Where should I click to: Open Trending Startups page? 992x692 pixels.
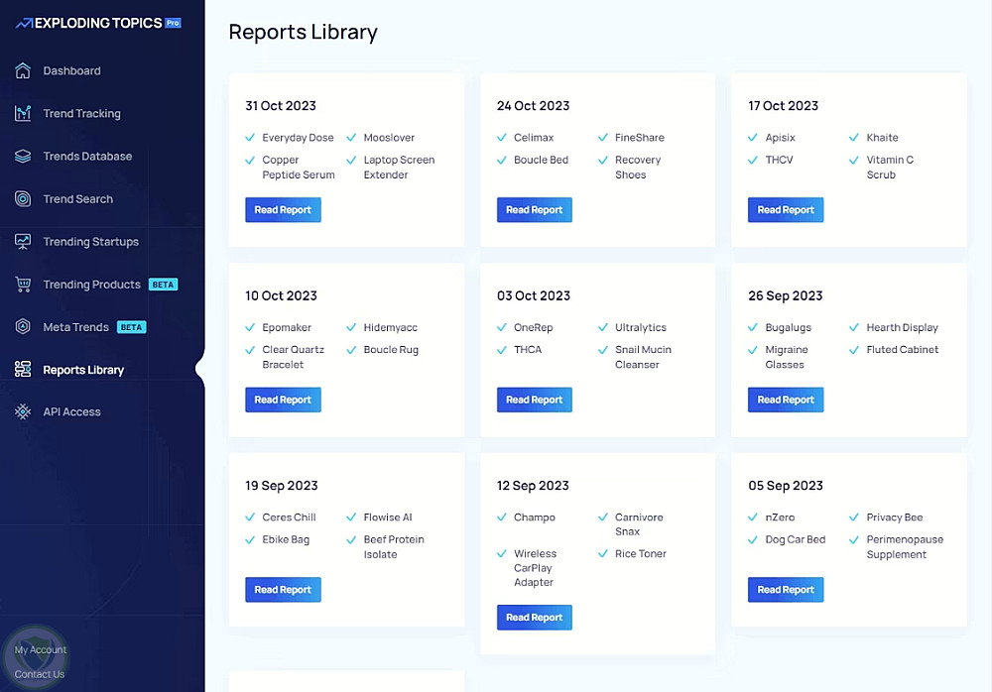pyautogui.click(x=90, y=242)
